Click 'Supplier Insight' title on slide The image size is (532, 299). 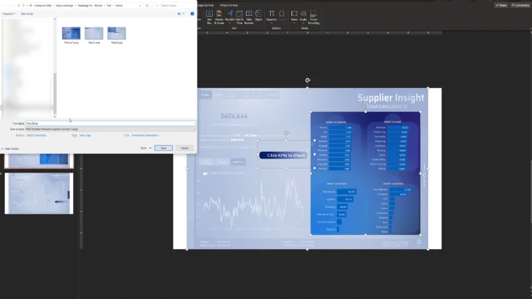click(x=390, y=97)
